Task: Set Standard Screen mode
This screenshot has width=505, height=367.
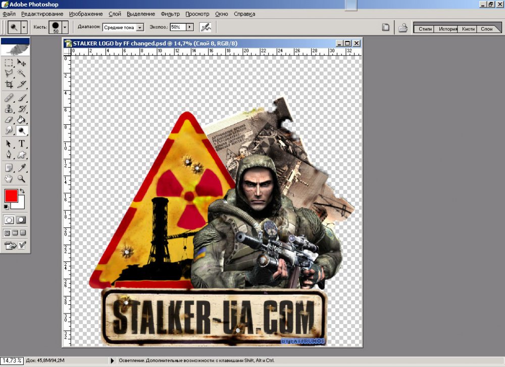Action: (7, 233)
